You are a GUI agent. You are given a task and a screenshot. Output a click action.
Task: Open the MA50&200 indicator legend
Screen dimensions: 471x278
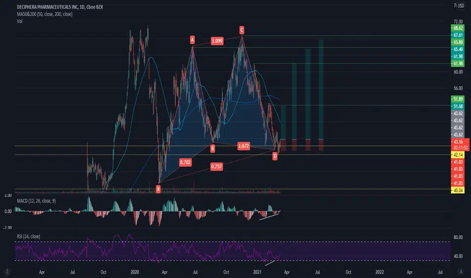tap(44, 14)
